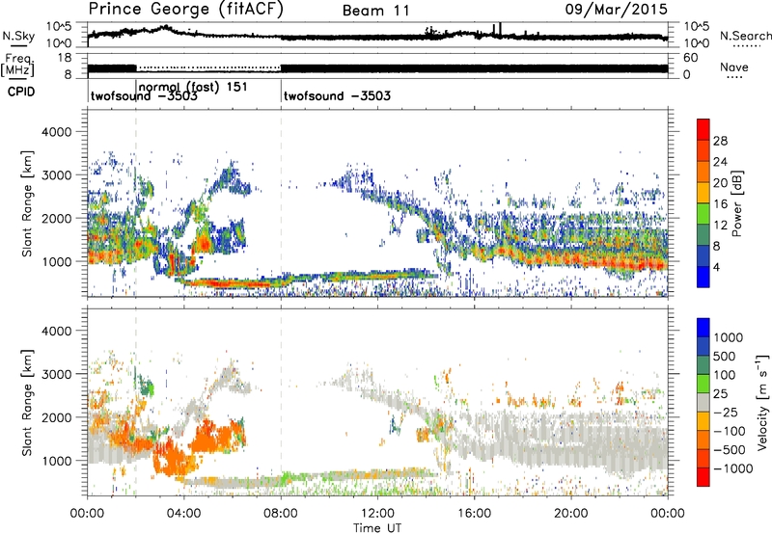Select the "Freq. [MHz]" axis label
Screen dimensions: 772x534
tap(17, 65)
